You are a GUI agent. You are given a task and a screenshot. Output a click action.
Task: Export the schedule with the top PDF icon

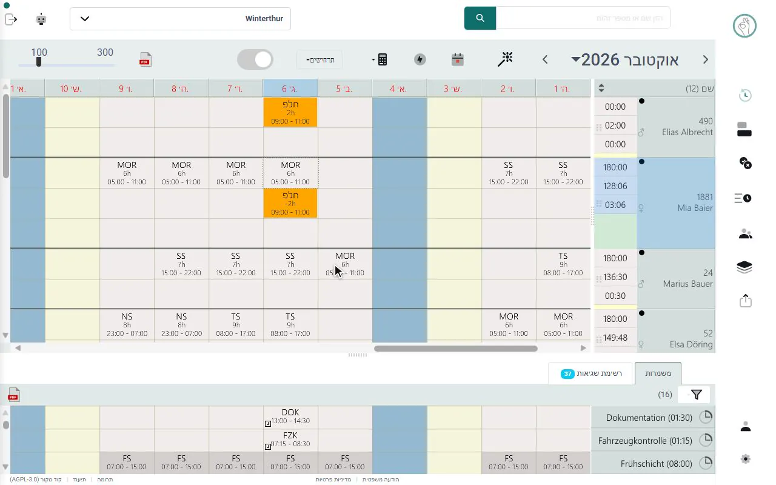pos(145,59)
